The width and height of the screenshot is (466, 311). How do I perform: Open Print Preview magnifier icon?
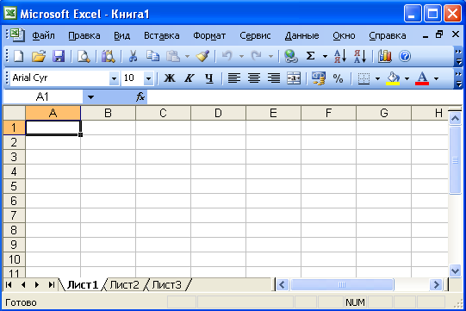(x=84, y=56)
